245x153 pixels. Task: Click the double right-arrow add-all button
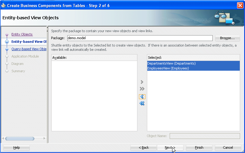click(142, 89)
